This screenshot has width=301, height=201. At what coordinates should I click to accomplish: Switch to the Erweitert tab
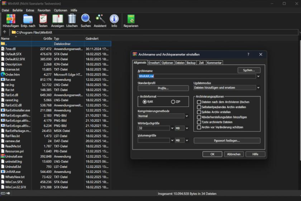pos(154,63)
